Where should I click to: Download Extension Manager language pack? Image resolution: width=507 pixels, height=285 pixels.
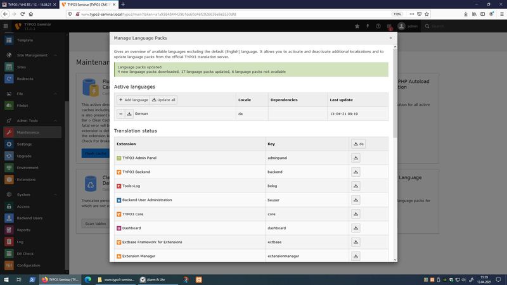(356, 256)
